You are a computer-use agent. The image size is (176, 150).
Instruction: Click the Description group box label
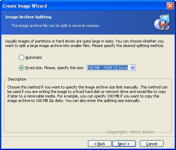click(x=17, y=79)
